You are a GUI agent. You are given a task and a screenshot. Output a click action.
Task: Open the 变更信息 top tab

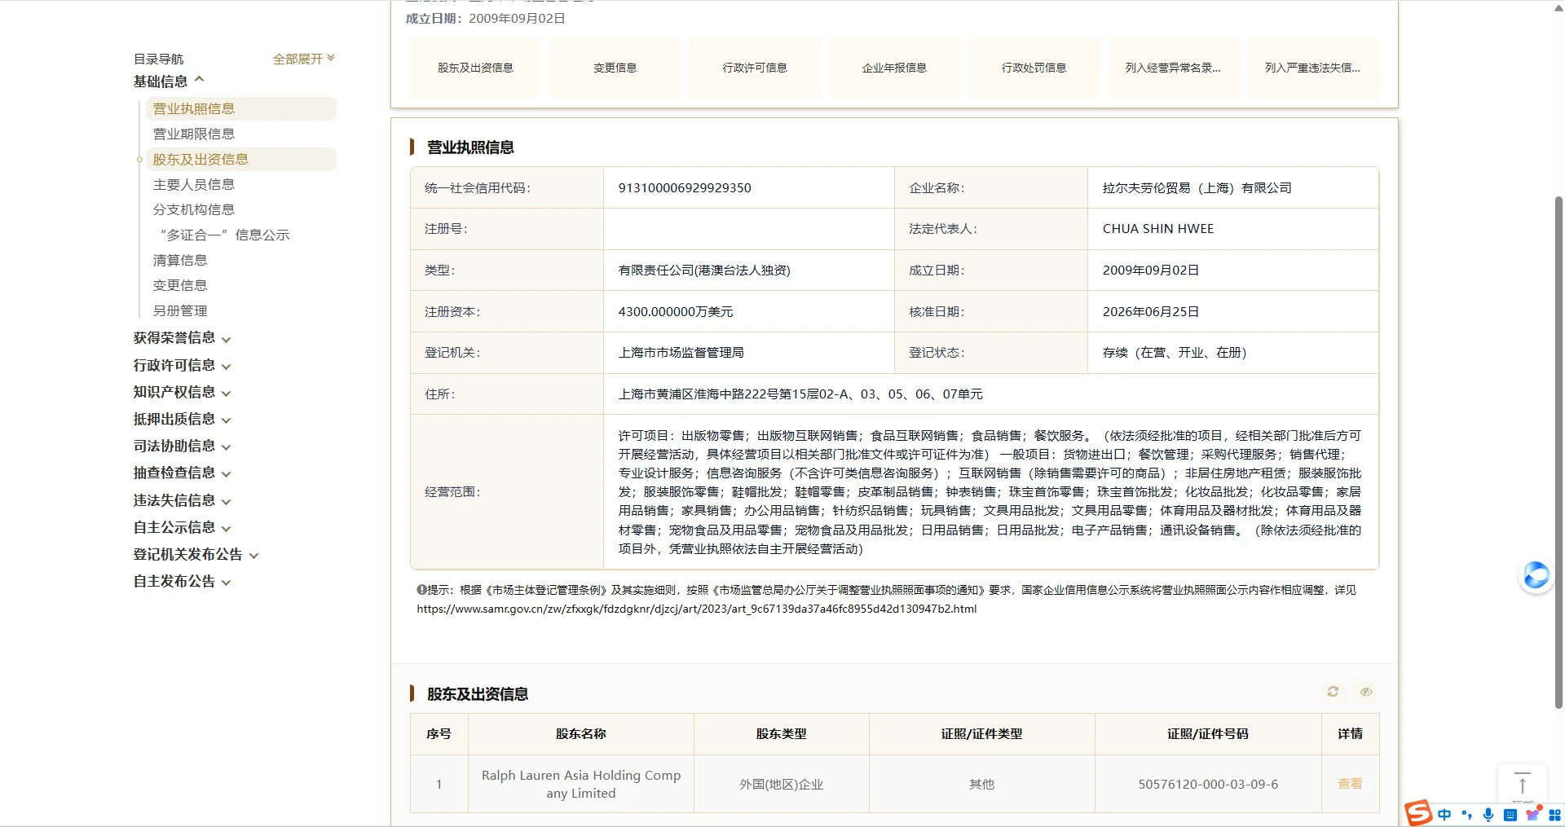[615, 68]
